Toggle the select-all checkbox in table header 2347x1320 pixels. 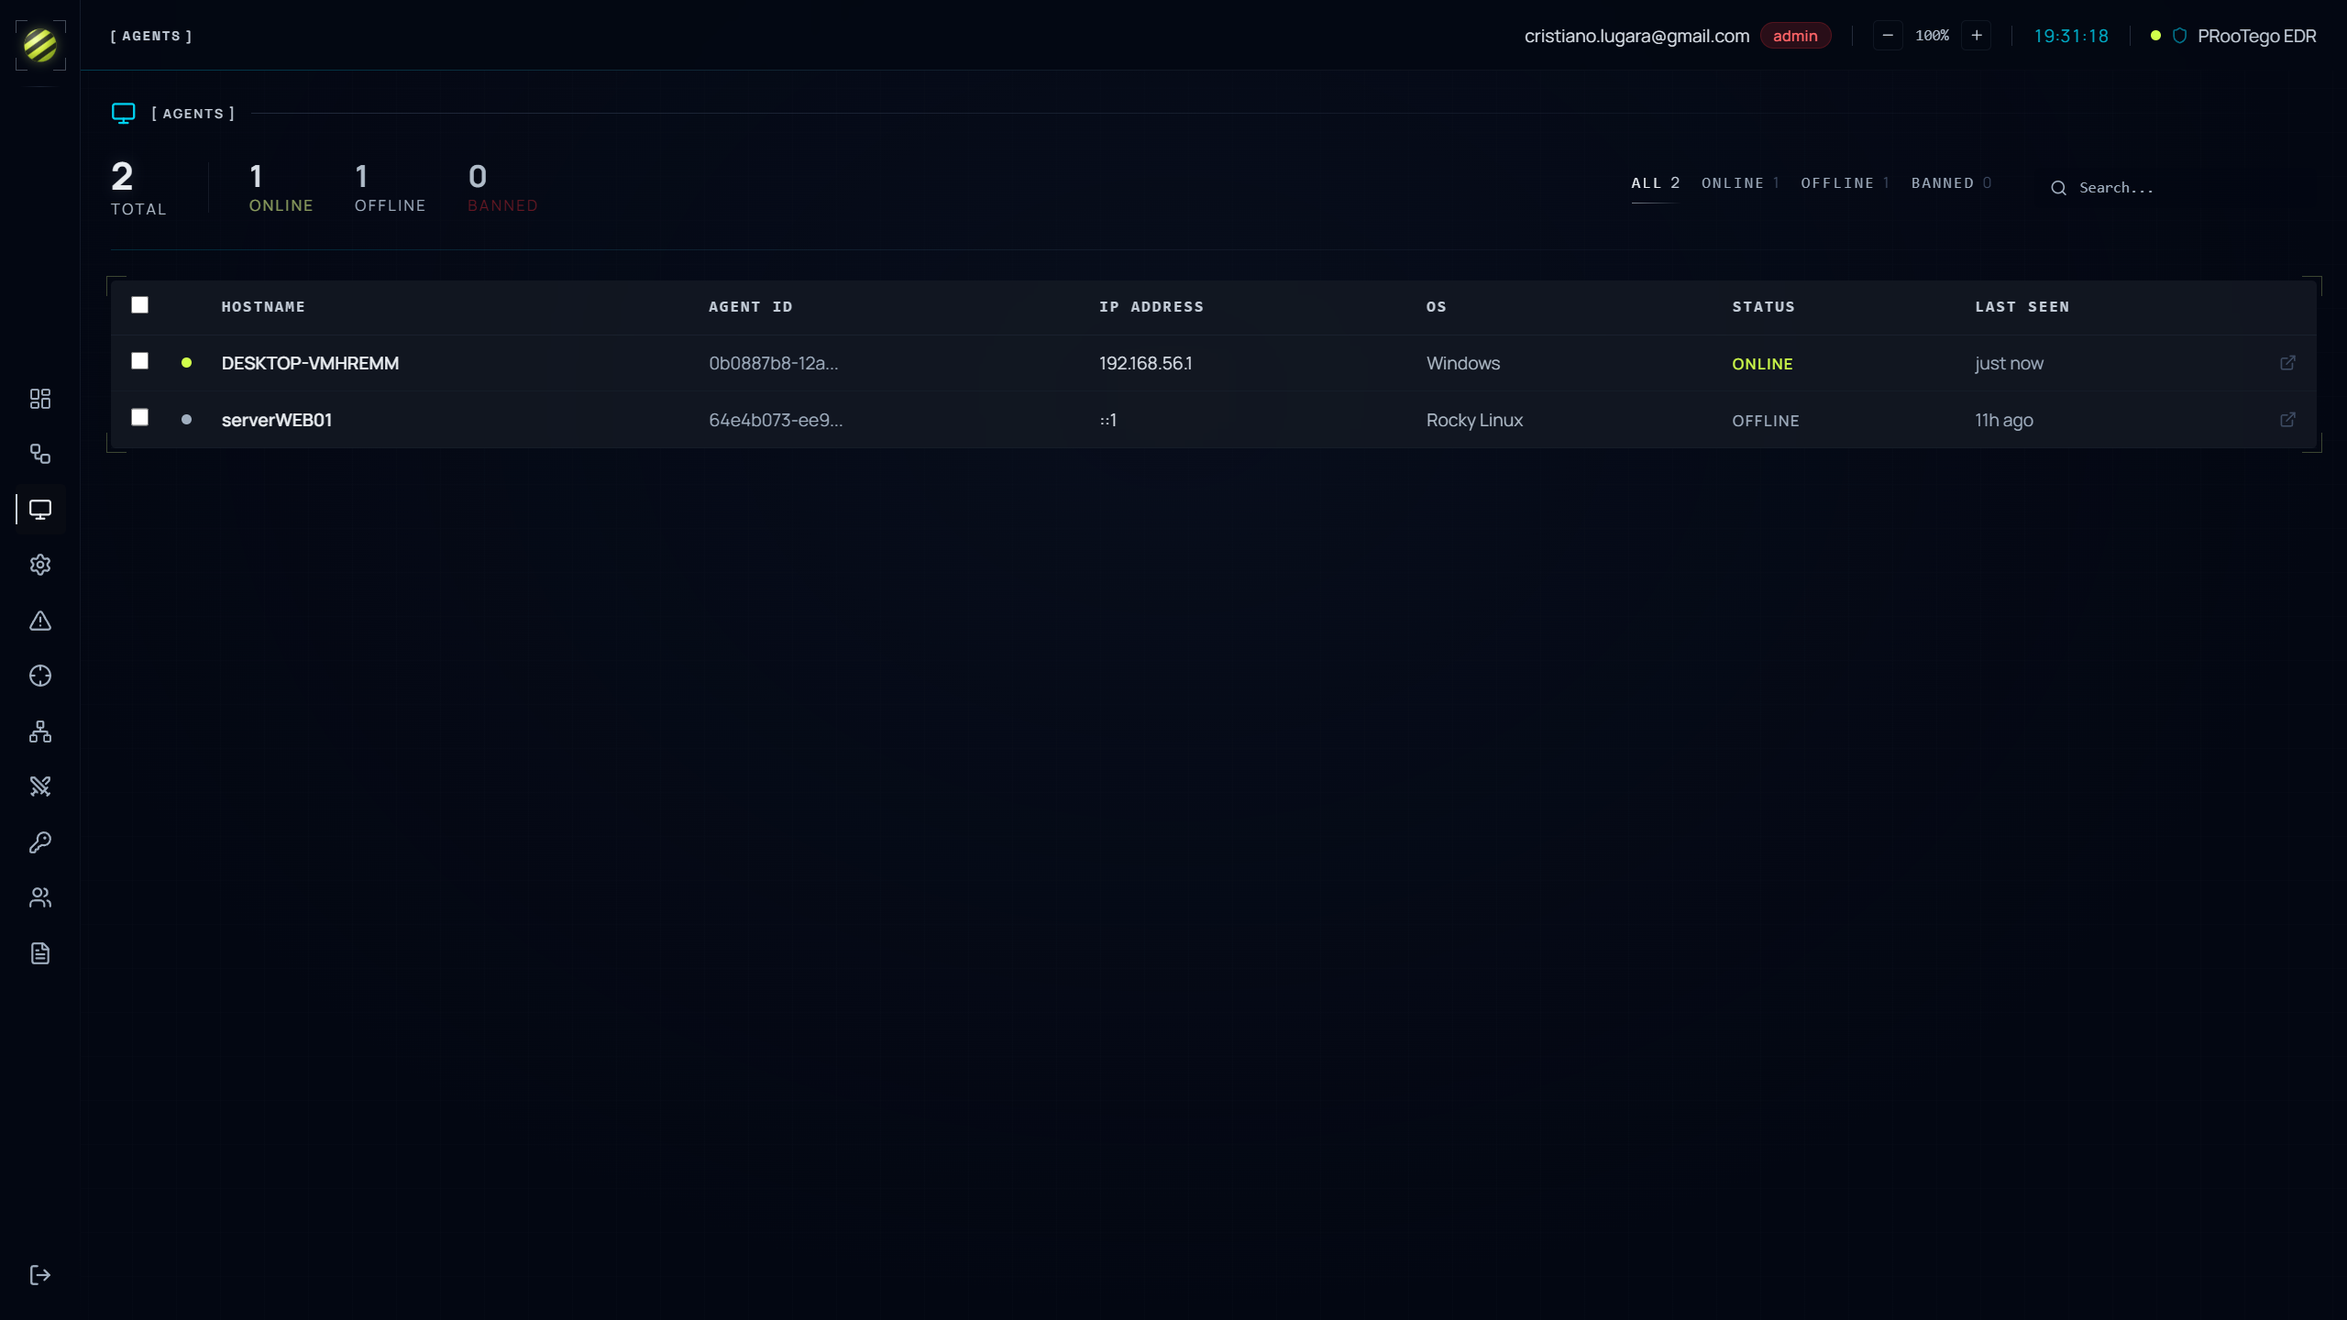[x=139, y=305]
